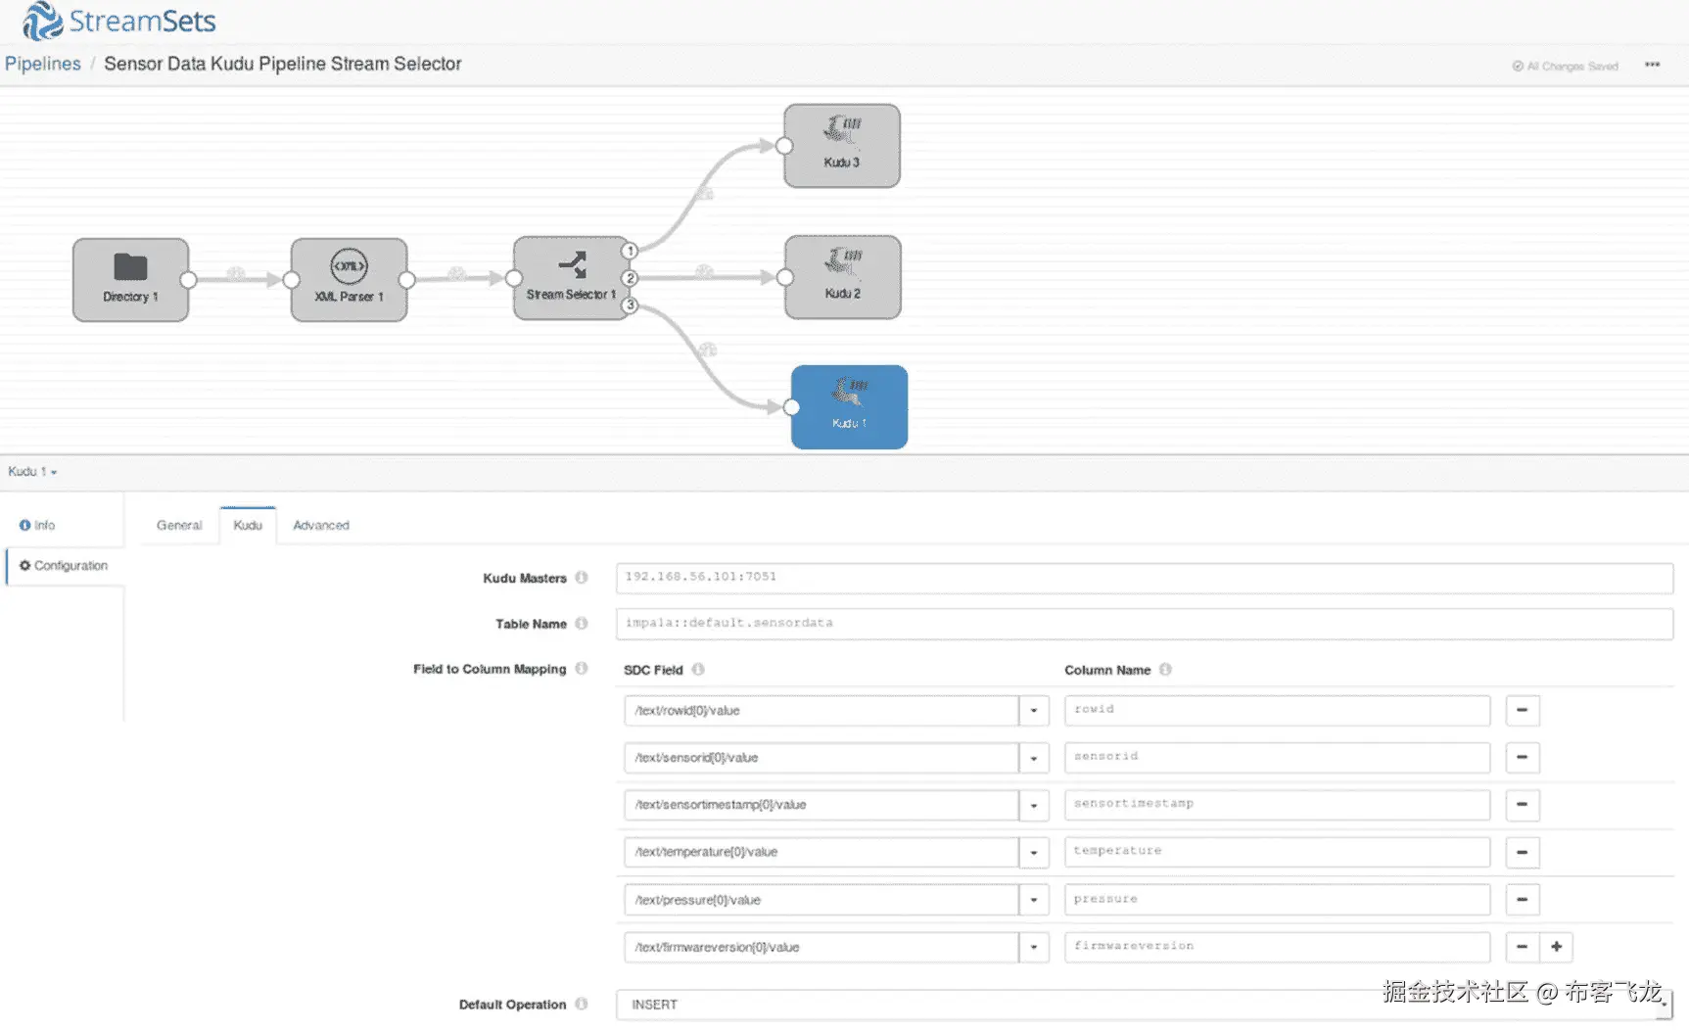Select the XML Parser 1 stage

(x=349, y=279)
